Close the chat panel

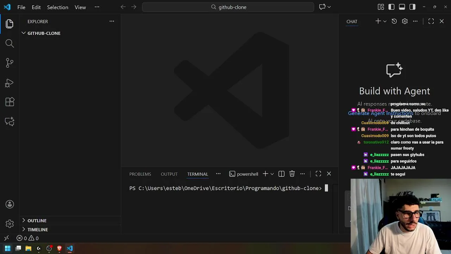click(441, 21)
